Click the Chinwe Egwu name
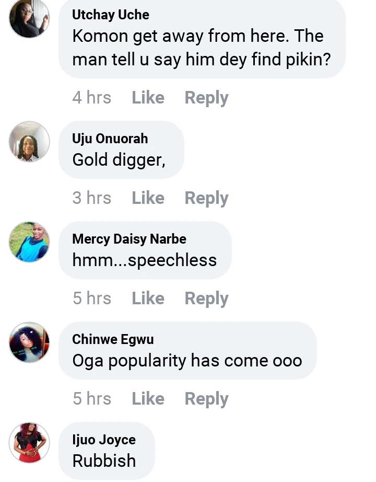The width and height of the screenshot is (376, 482). click(x=113, y=339)
